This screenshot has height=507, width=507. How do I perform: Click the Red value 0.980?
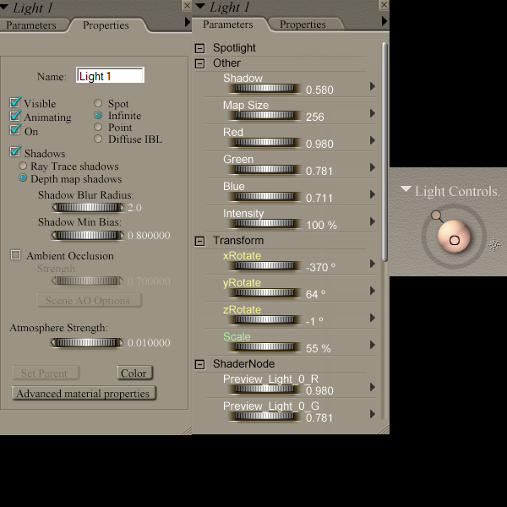[x=319, y=144]
